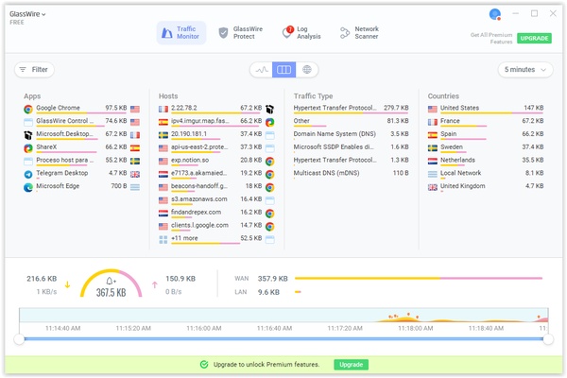Click the WAN 357.9 KB usage bar
The image size is (567, 378).
pyautogui.click(x=419, y=278)
